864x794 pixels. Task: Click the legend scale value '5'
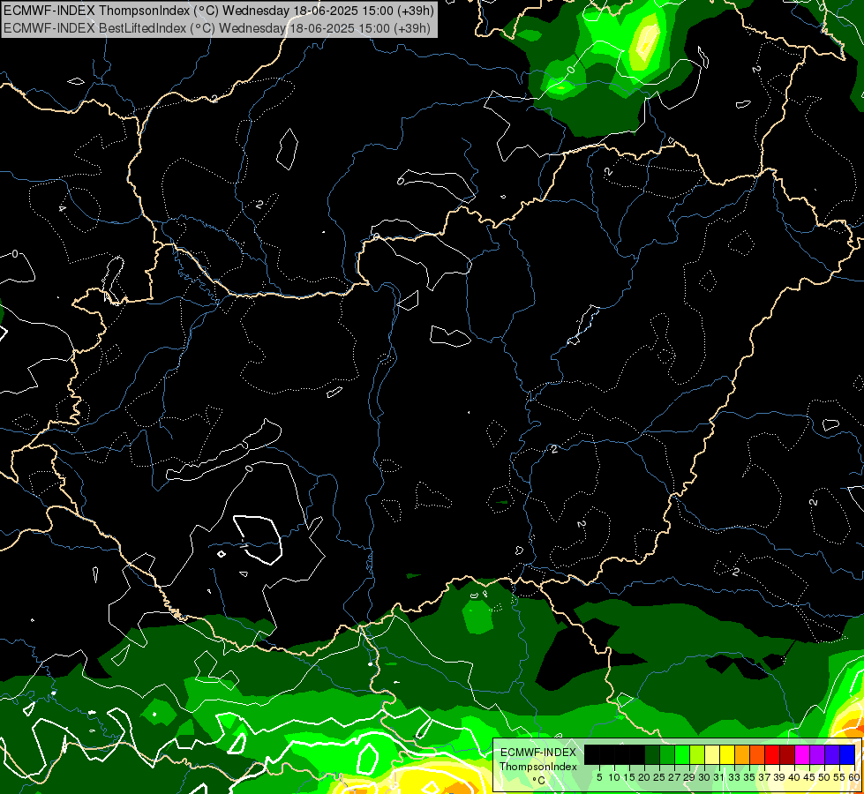(599, 777)
